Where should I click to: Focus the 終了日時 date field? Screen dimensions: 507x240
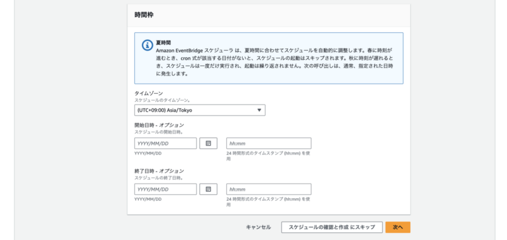point(165,189)
